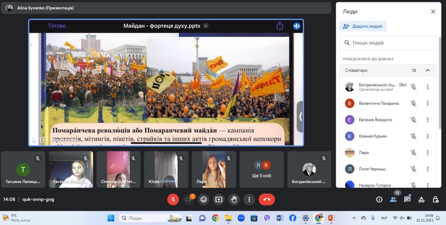Click the people panel scrollbar

click(x=440, y=83)
